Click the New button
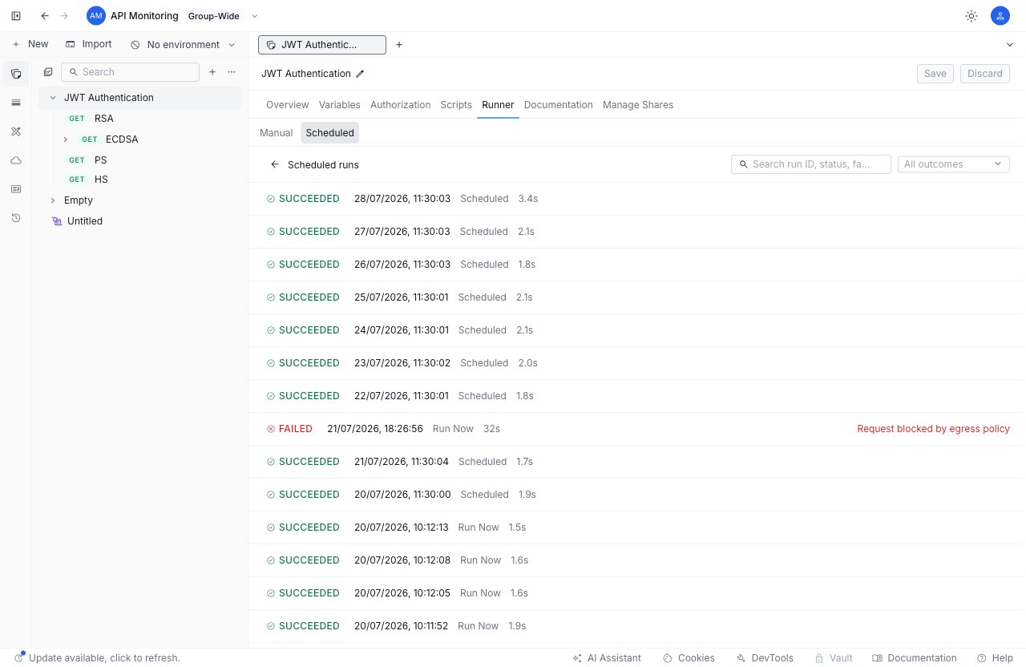 (30, 44)
